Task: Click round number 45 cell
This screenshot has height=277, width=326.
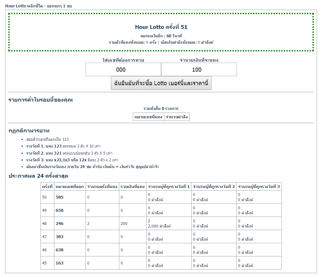Action: [47, 263]
